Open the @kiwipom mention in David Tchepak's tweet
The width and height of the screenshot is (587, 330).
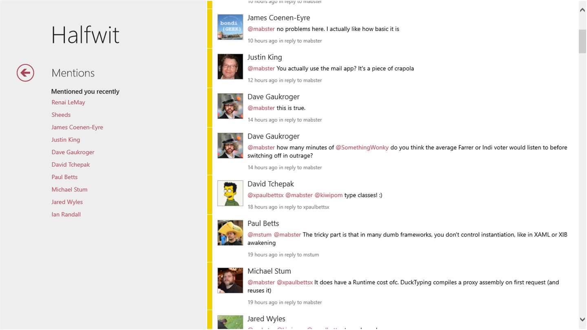coord(329,195)
